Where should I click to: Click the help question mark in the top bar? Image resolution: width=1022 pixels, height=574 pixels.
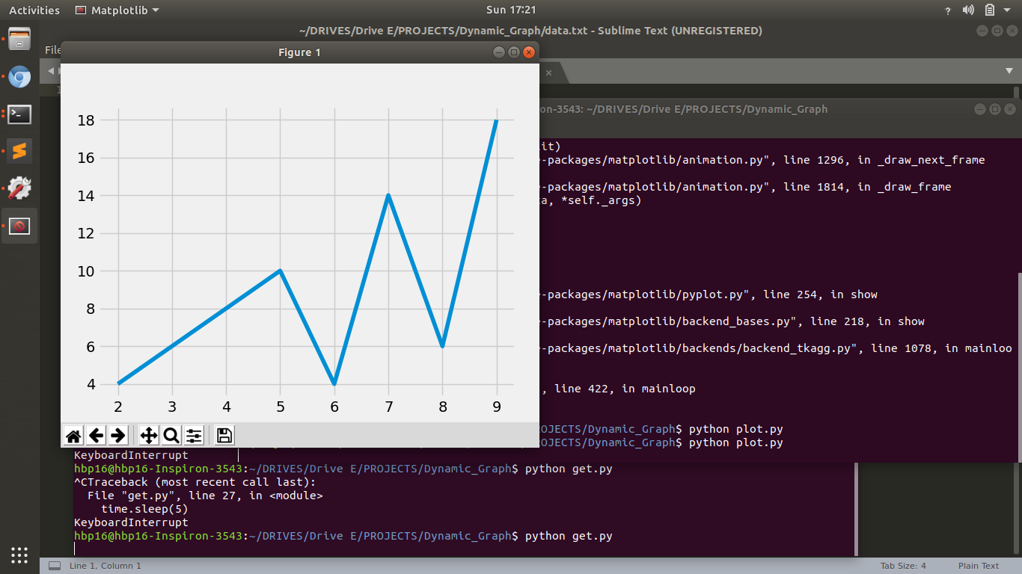(x=947, y=10)
